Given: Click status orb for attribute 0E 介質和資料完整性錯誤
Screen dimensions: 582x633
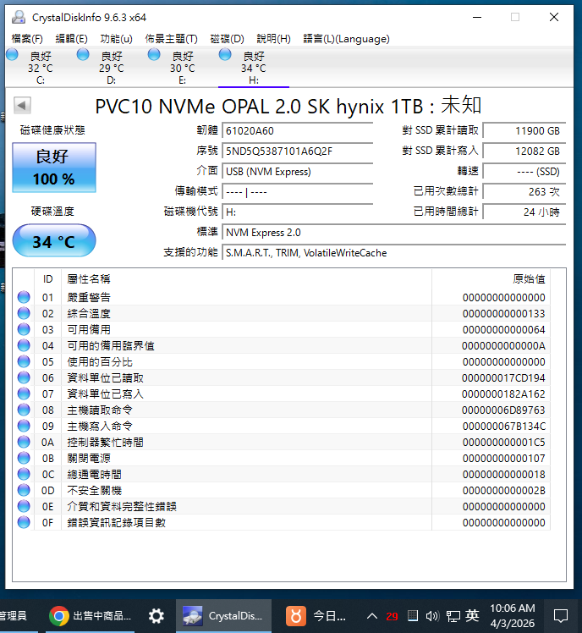Looking at the screenshot, I should pyautogui.click(x=24, y=506).
